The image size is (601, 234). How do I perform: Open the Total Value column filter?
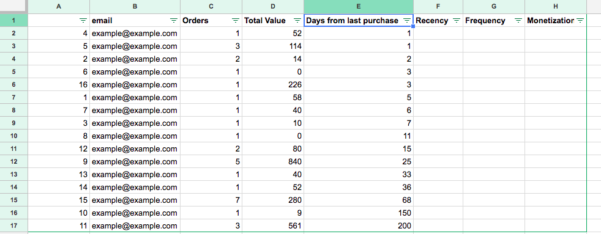coord(297,21)
